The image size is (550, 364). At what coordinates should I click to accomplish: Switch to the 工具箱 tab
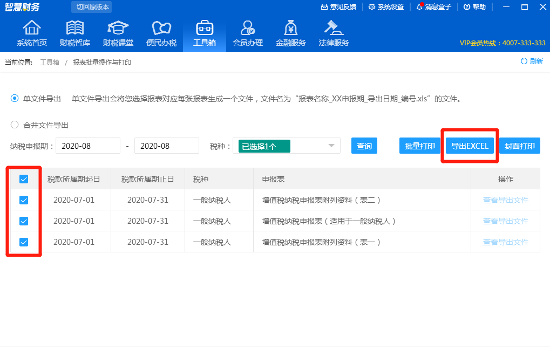[204, 32]
